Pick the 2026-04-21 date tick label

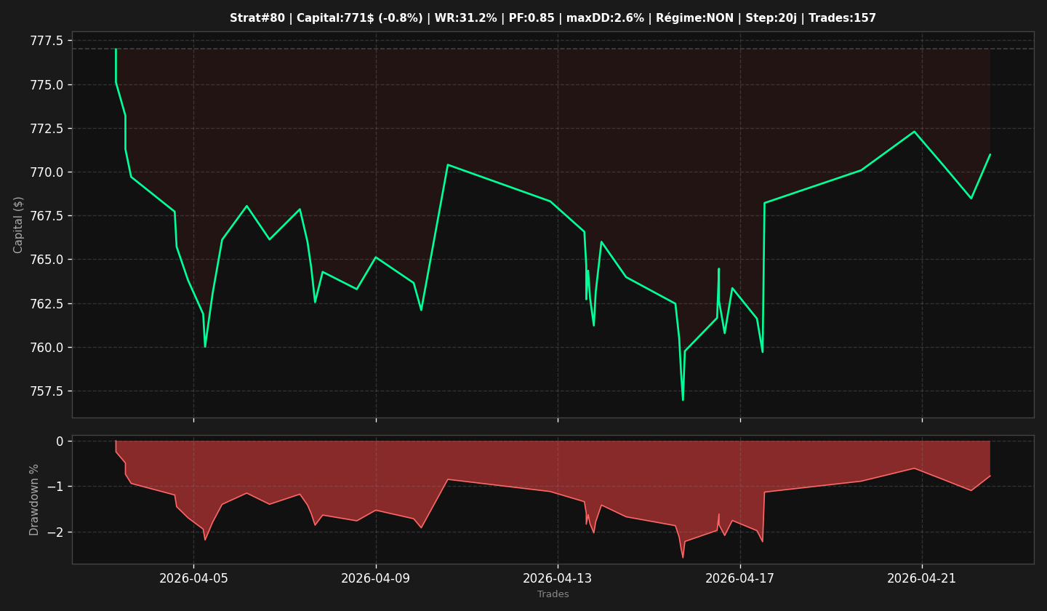pos(922,579)
